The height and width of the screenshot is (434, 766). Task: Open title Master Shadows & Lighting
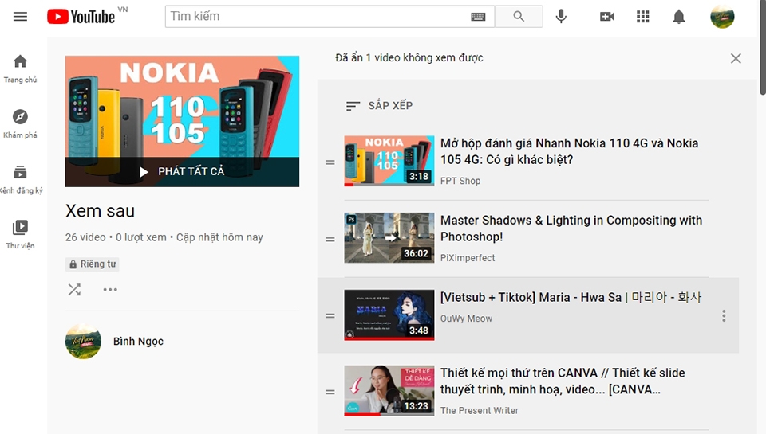(571, 229)
